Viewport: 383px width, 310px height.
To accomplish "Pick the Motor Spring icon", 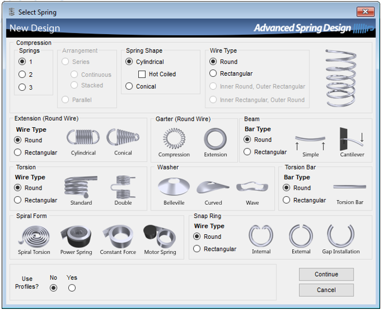I will pyautogui.click(x=160, y=237).
